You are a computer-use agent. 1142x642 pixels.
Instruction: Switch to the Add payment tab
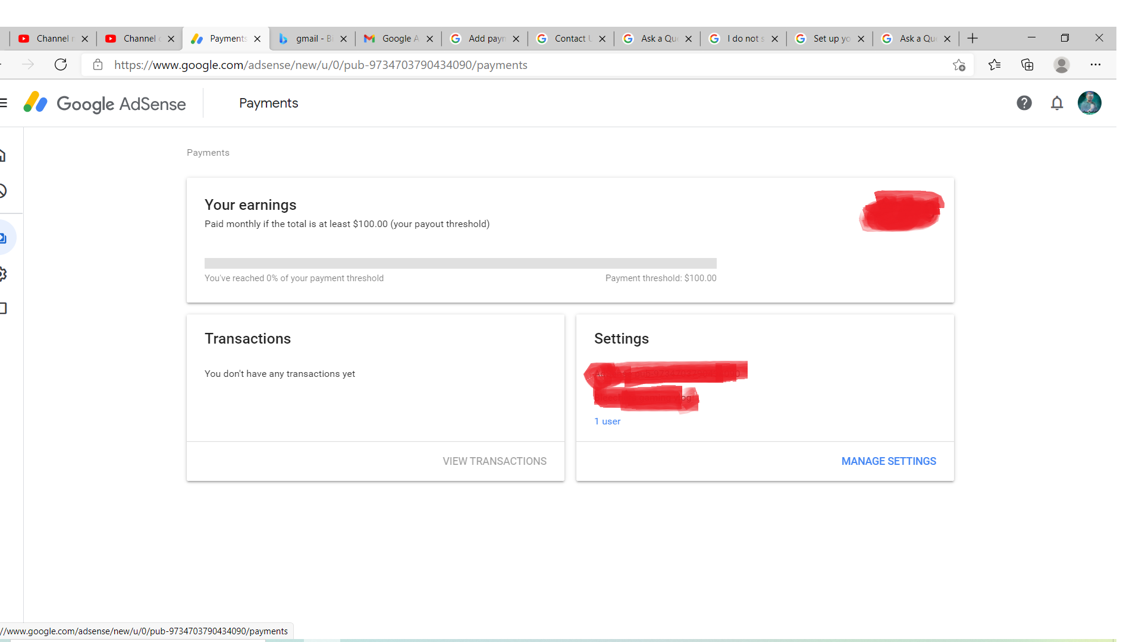point(483,39)
